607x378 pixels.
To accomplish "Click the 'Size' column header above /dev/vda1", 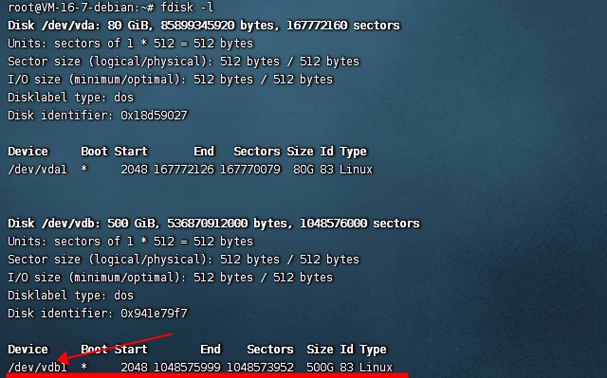I will (300, 152).
